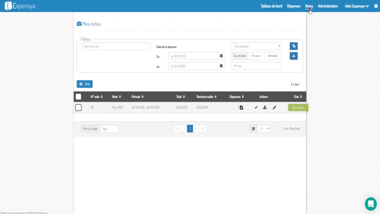Tick the select-all header checkbox
The height and width of the screenshot is (214, 380).
click(78, 97)
